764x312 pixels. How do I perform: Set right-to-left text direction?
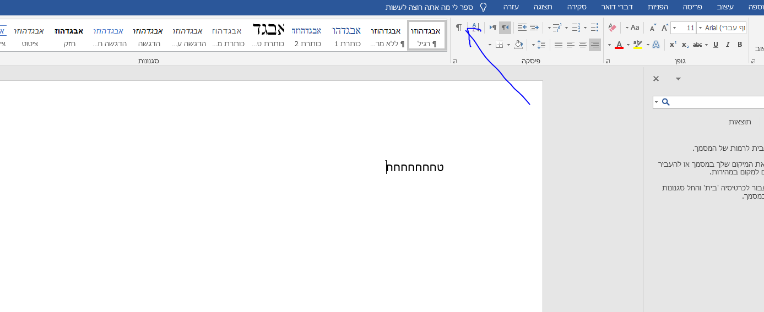(505, 28)
